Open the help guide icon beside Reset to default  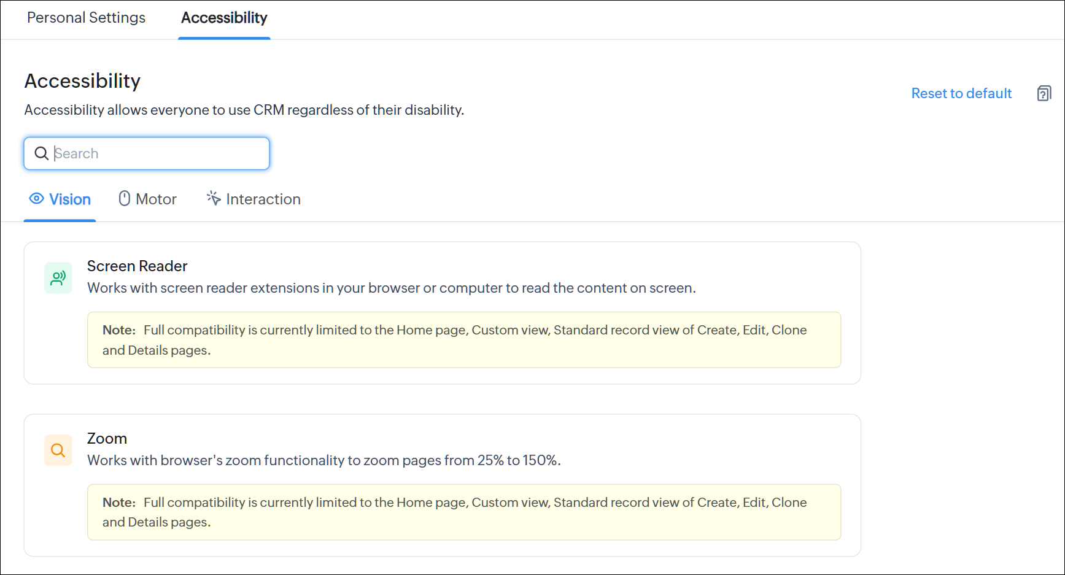click(x=1044, y=93)
